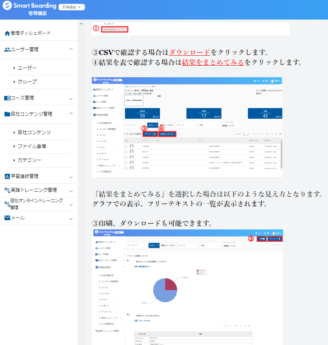The height and width of the screenshot is (345, 328).
Task: Open the 管理機能 dropdown in the header
Action: pos(72,7)
